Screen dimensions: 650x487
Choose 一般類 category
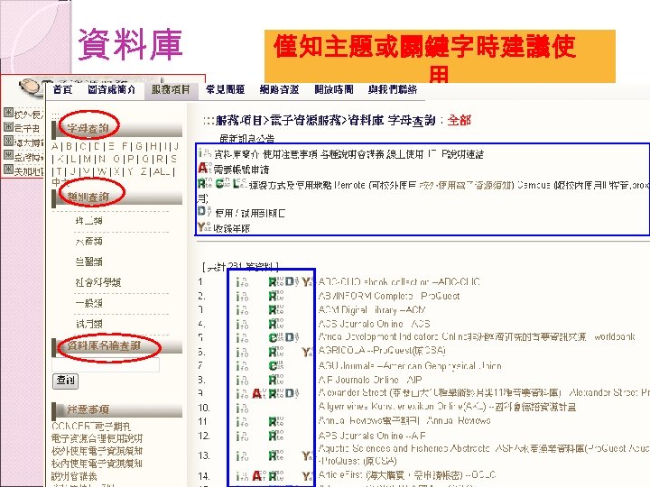click(88, 303)
